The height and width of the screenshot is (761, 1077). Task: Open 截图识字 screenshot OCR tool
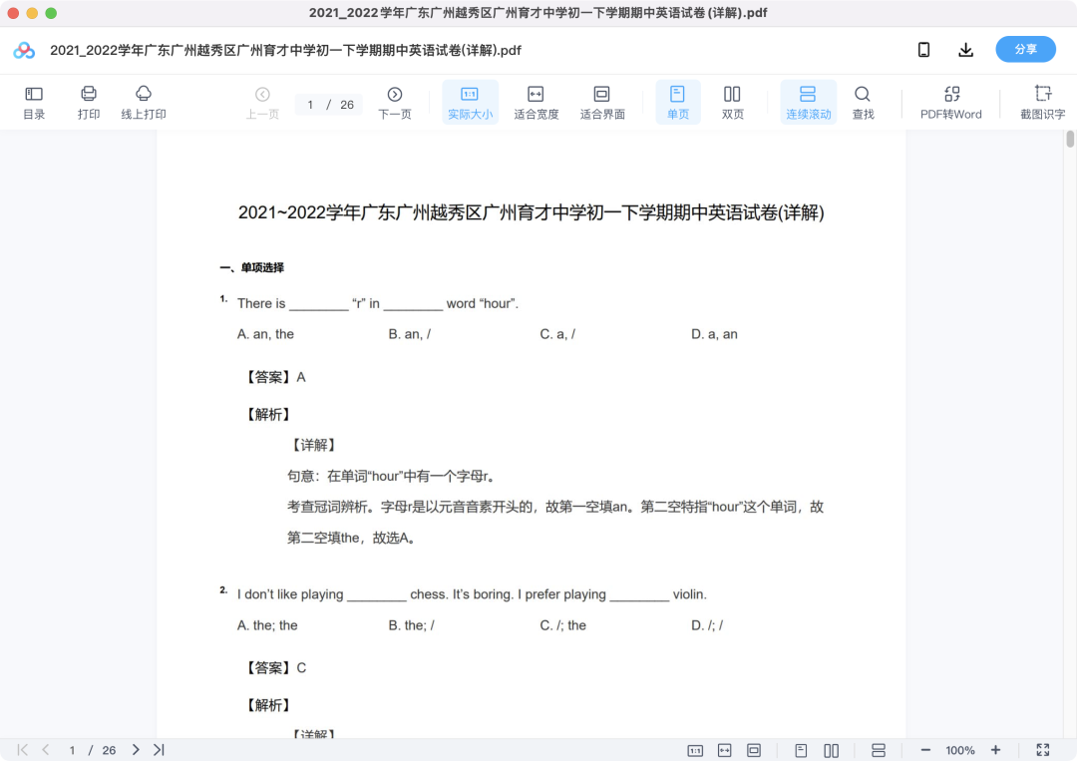tap(1042, 103)
